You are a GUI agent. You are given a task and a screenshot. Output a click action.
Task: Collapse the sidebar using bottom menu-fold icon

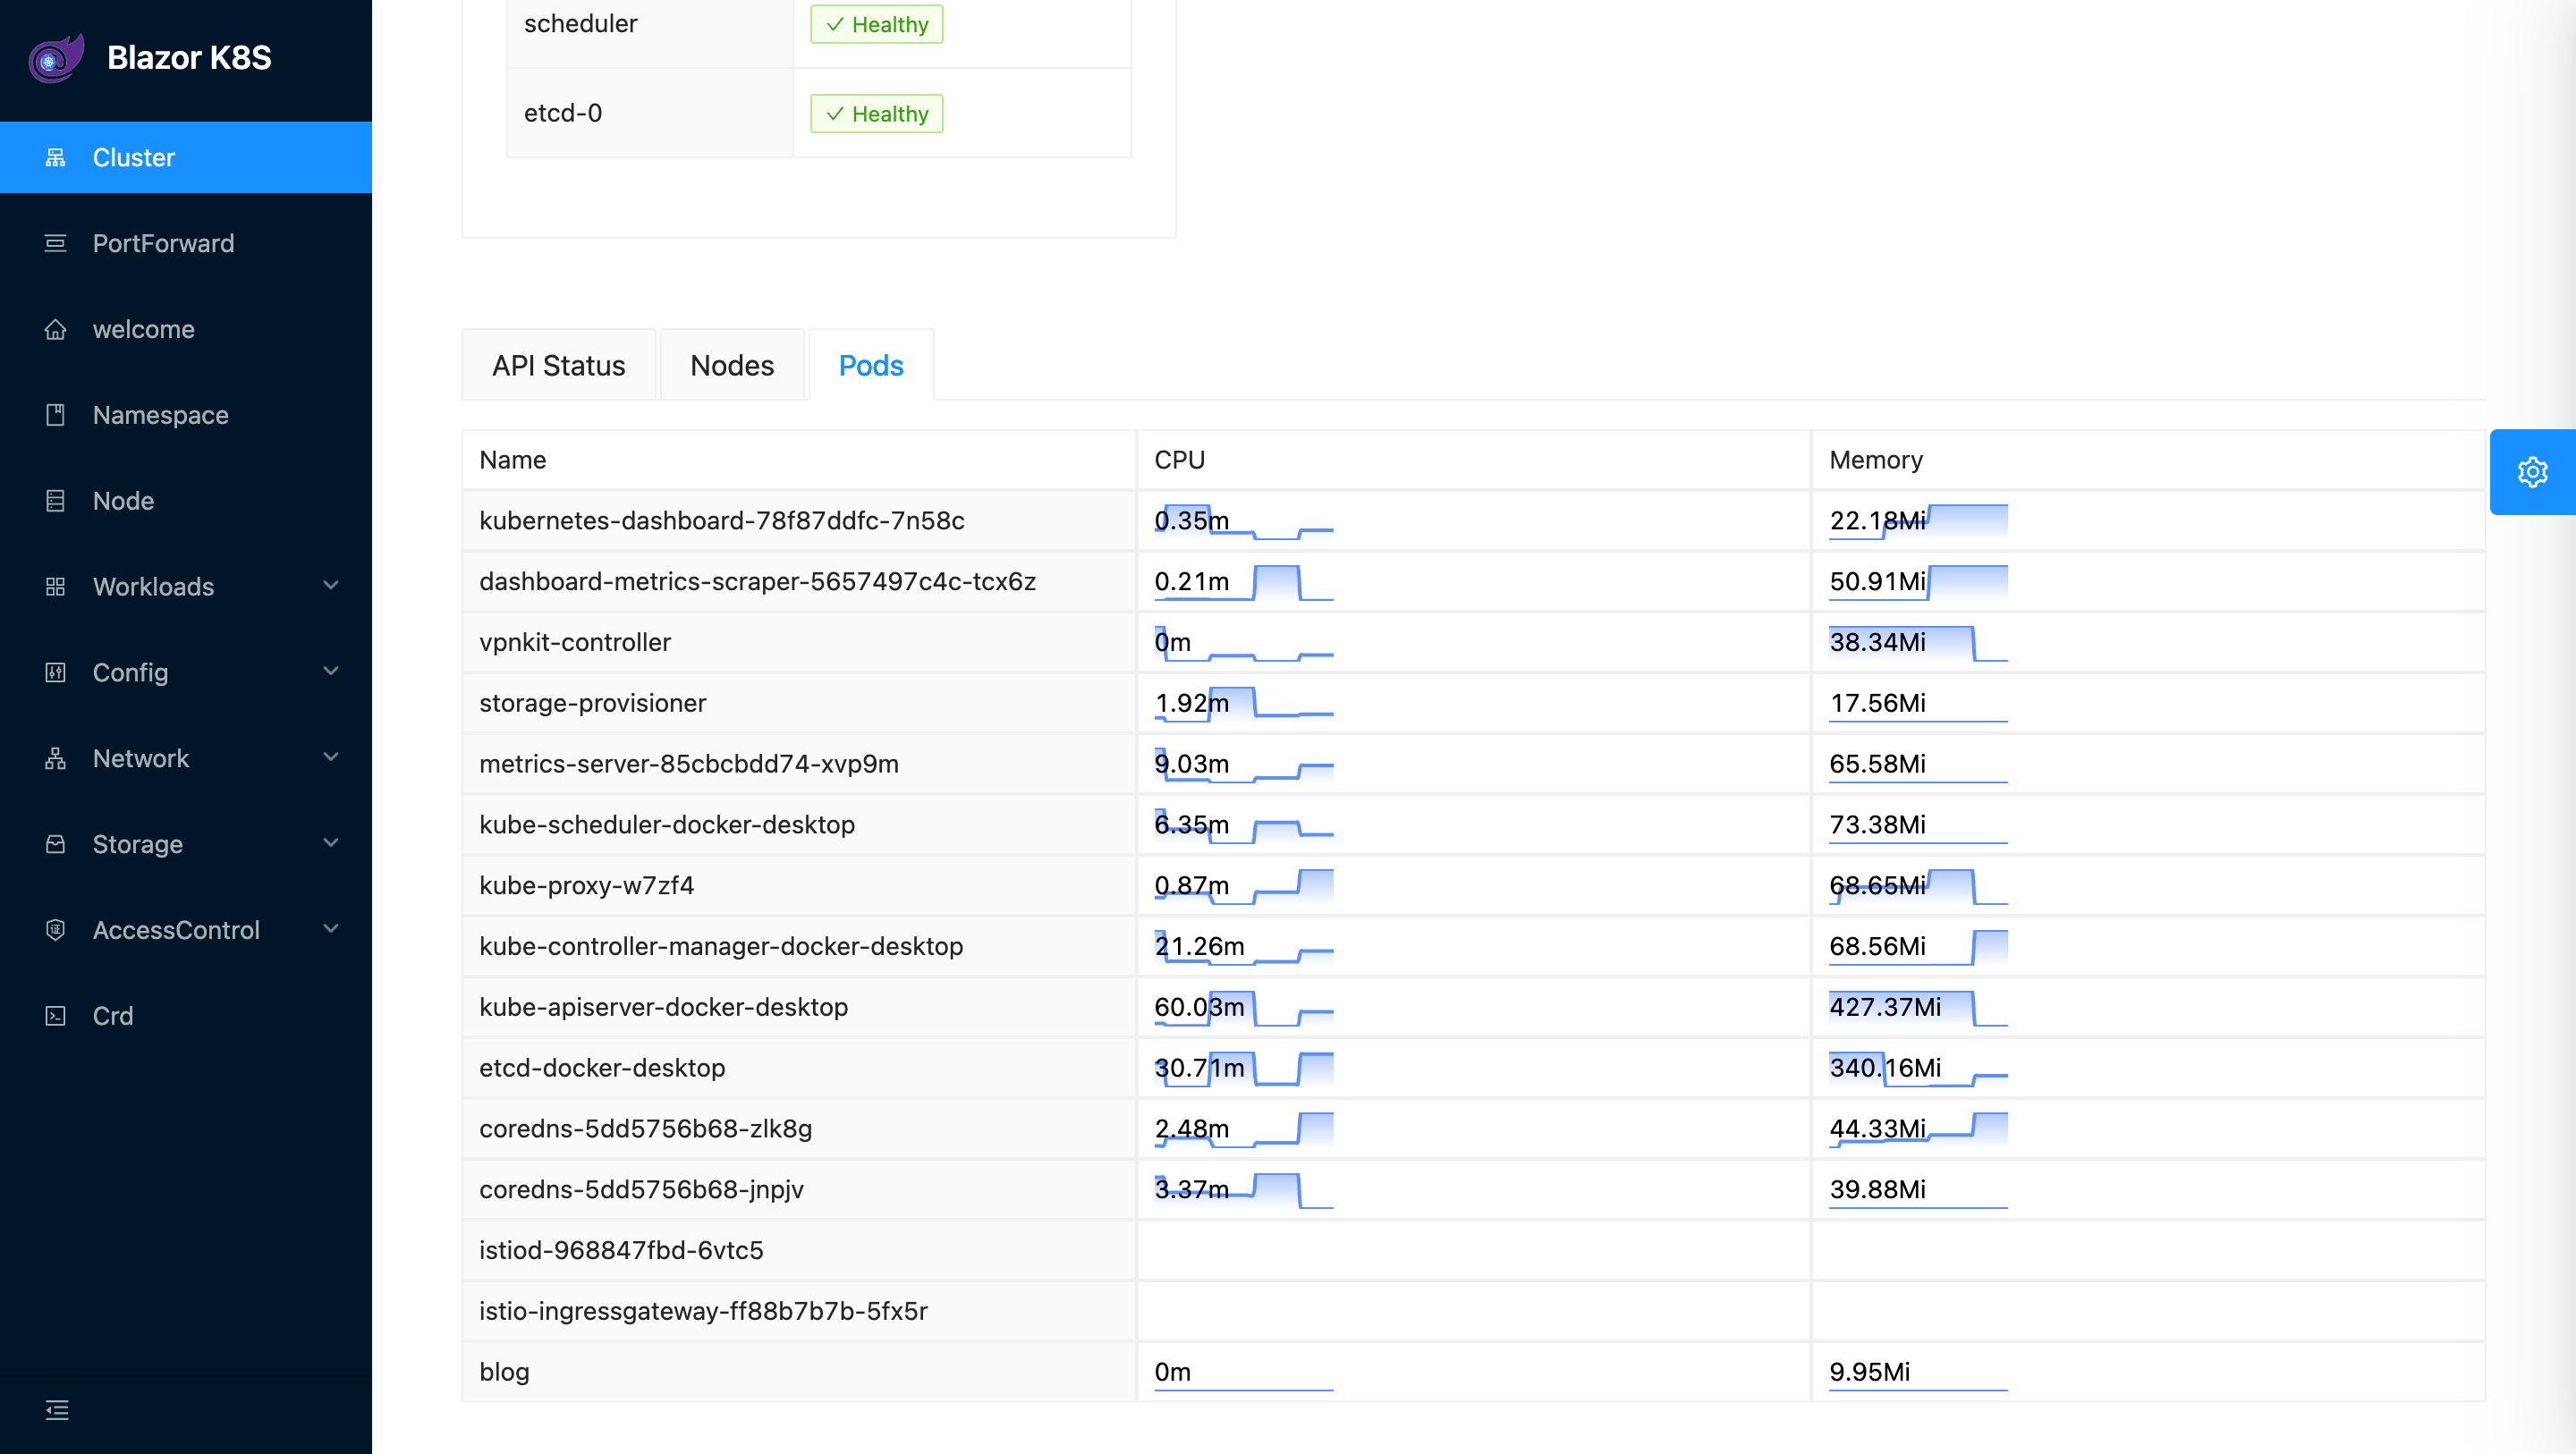pos(57,1410)
